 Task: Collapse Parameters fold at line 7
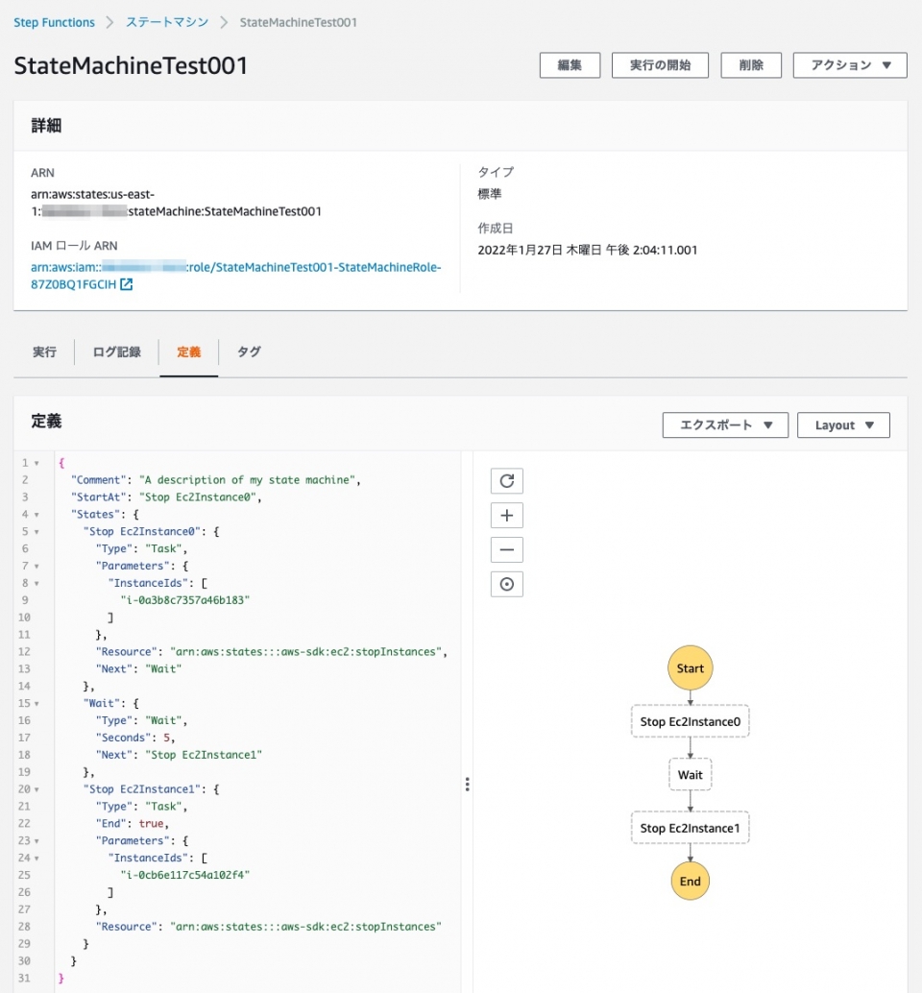36,566
